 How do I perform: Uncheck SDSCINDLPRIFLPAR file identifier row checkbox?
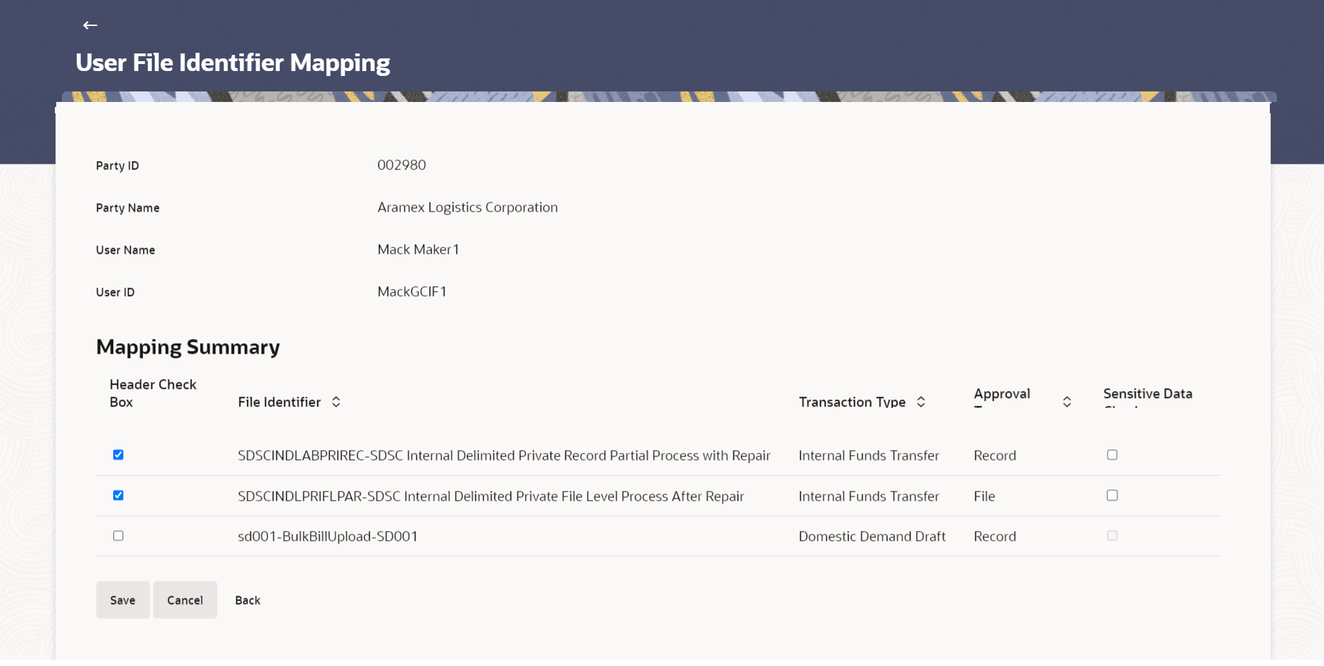click(118, 495)
